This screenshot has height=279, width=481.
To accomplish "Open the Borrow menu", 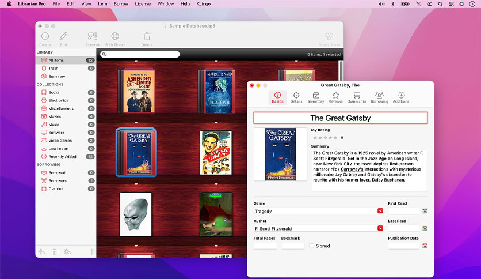I will (121, 4).
